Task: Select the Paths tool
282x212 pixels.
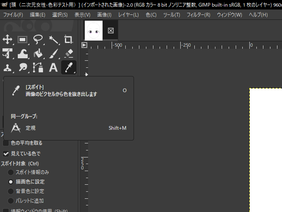Action: (x=38, y=68)
